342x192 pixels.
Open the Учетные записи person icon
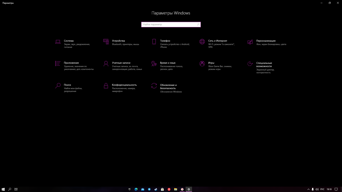pos(106,63)
